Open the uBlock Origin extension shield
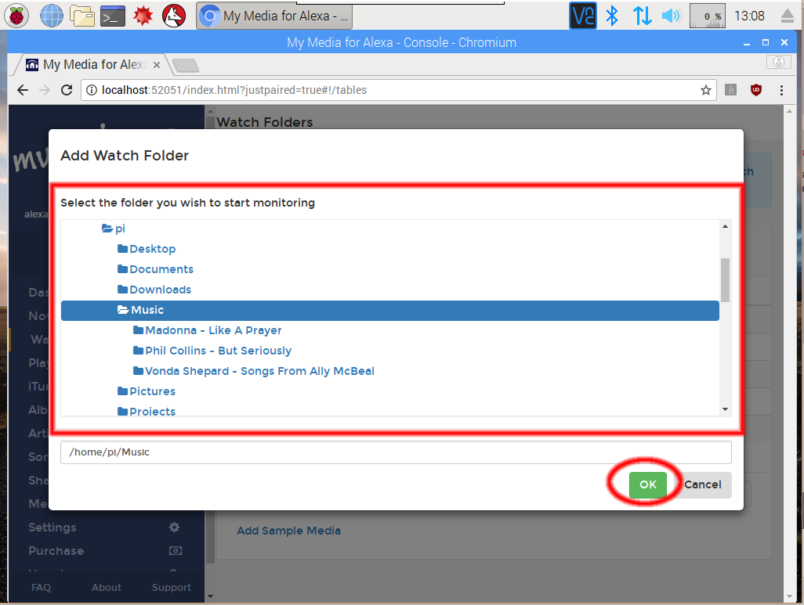The image size is (804, 605). [755, 90]
